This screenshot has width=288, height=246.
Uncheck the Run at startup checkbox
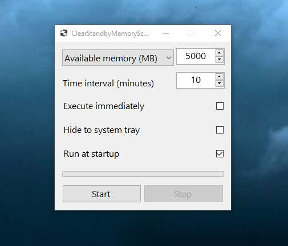tap(220, 154)
